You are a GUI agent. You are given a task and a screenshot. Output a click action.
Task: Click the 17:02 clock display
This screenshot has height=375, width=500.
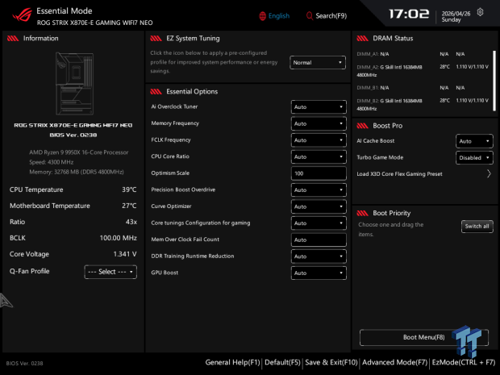coord(409,14)
